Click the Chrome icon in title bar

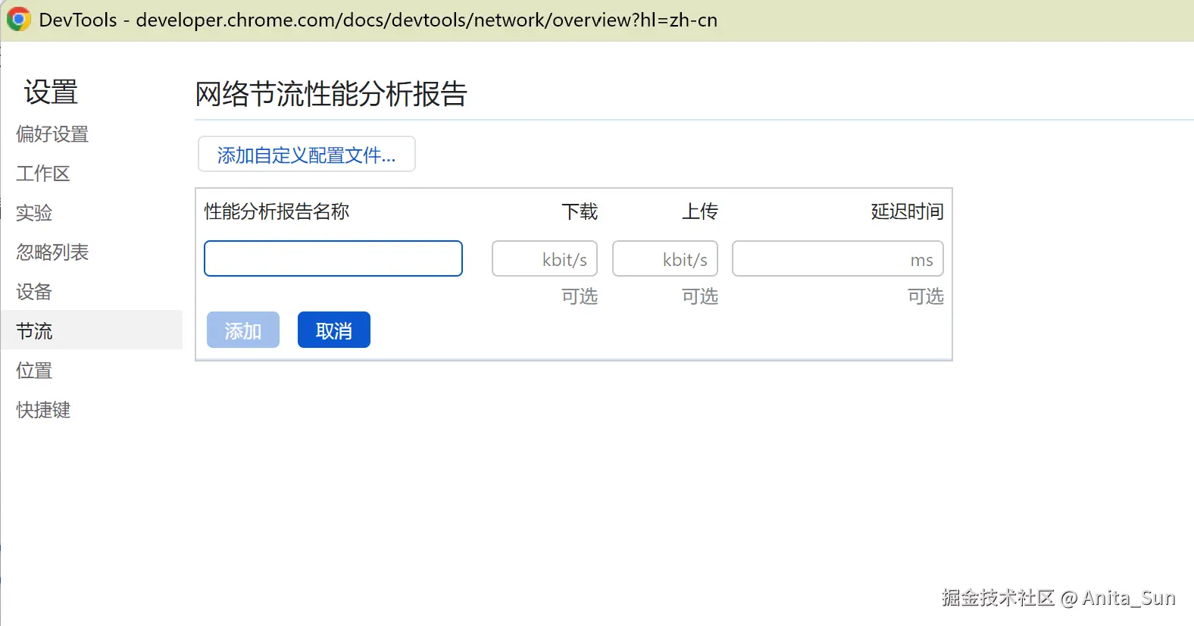18,19
